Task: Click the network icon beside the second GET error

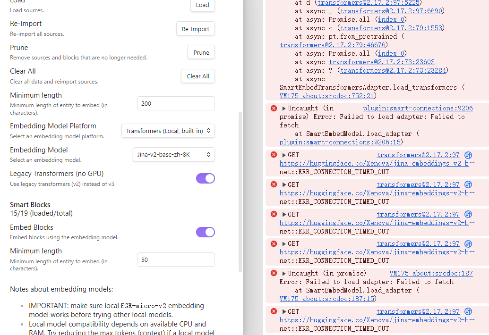Action: 468,184
